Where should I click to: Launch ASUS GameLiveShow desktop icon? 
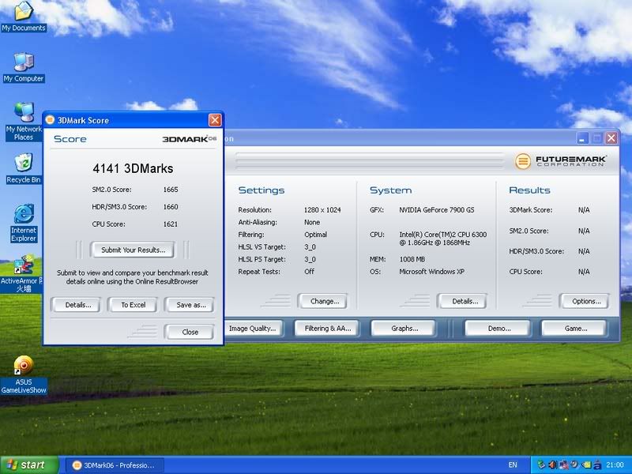click(24, 366)
